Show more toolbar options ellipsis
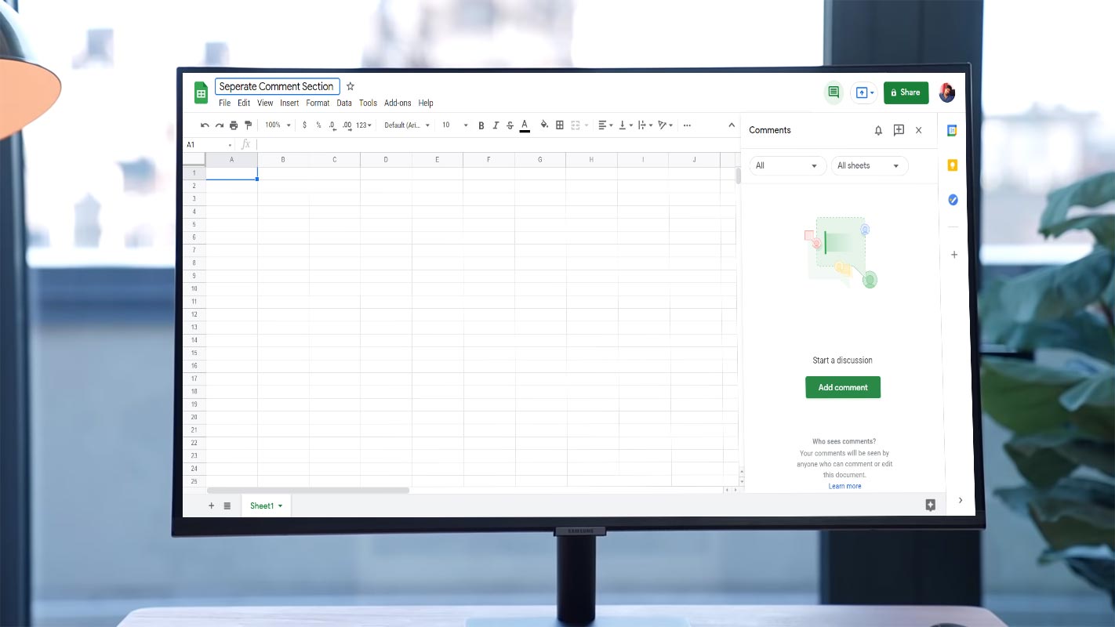1115x627 pixels. 687,125
